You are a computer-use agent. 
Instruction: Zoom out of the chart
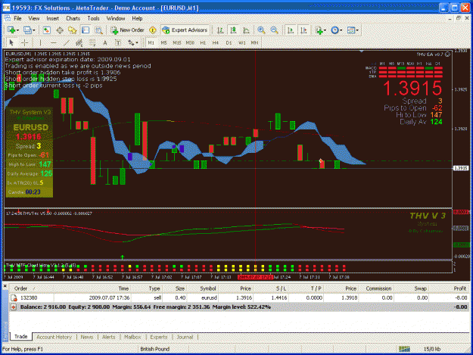click(x=274, y=30)
